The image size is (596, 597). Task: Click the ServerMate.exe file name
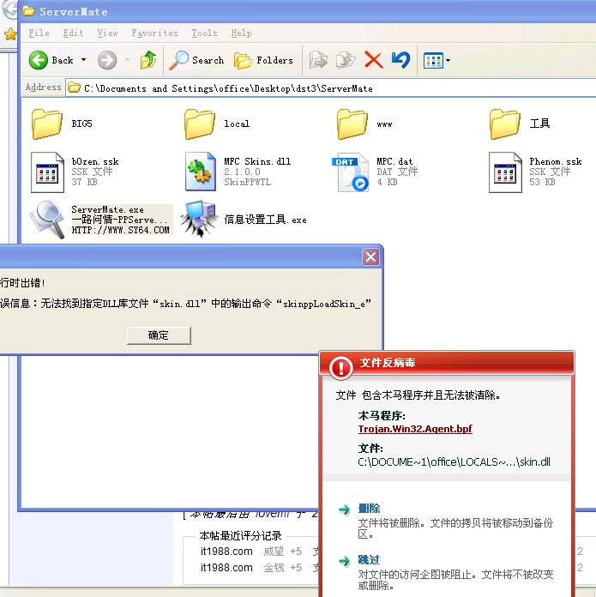108,209
